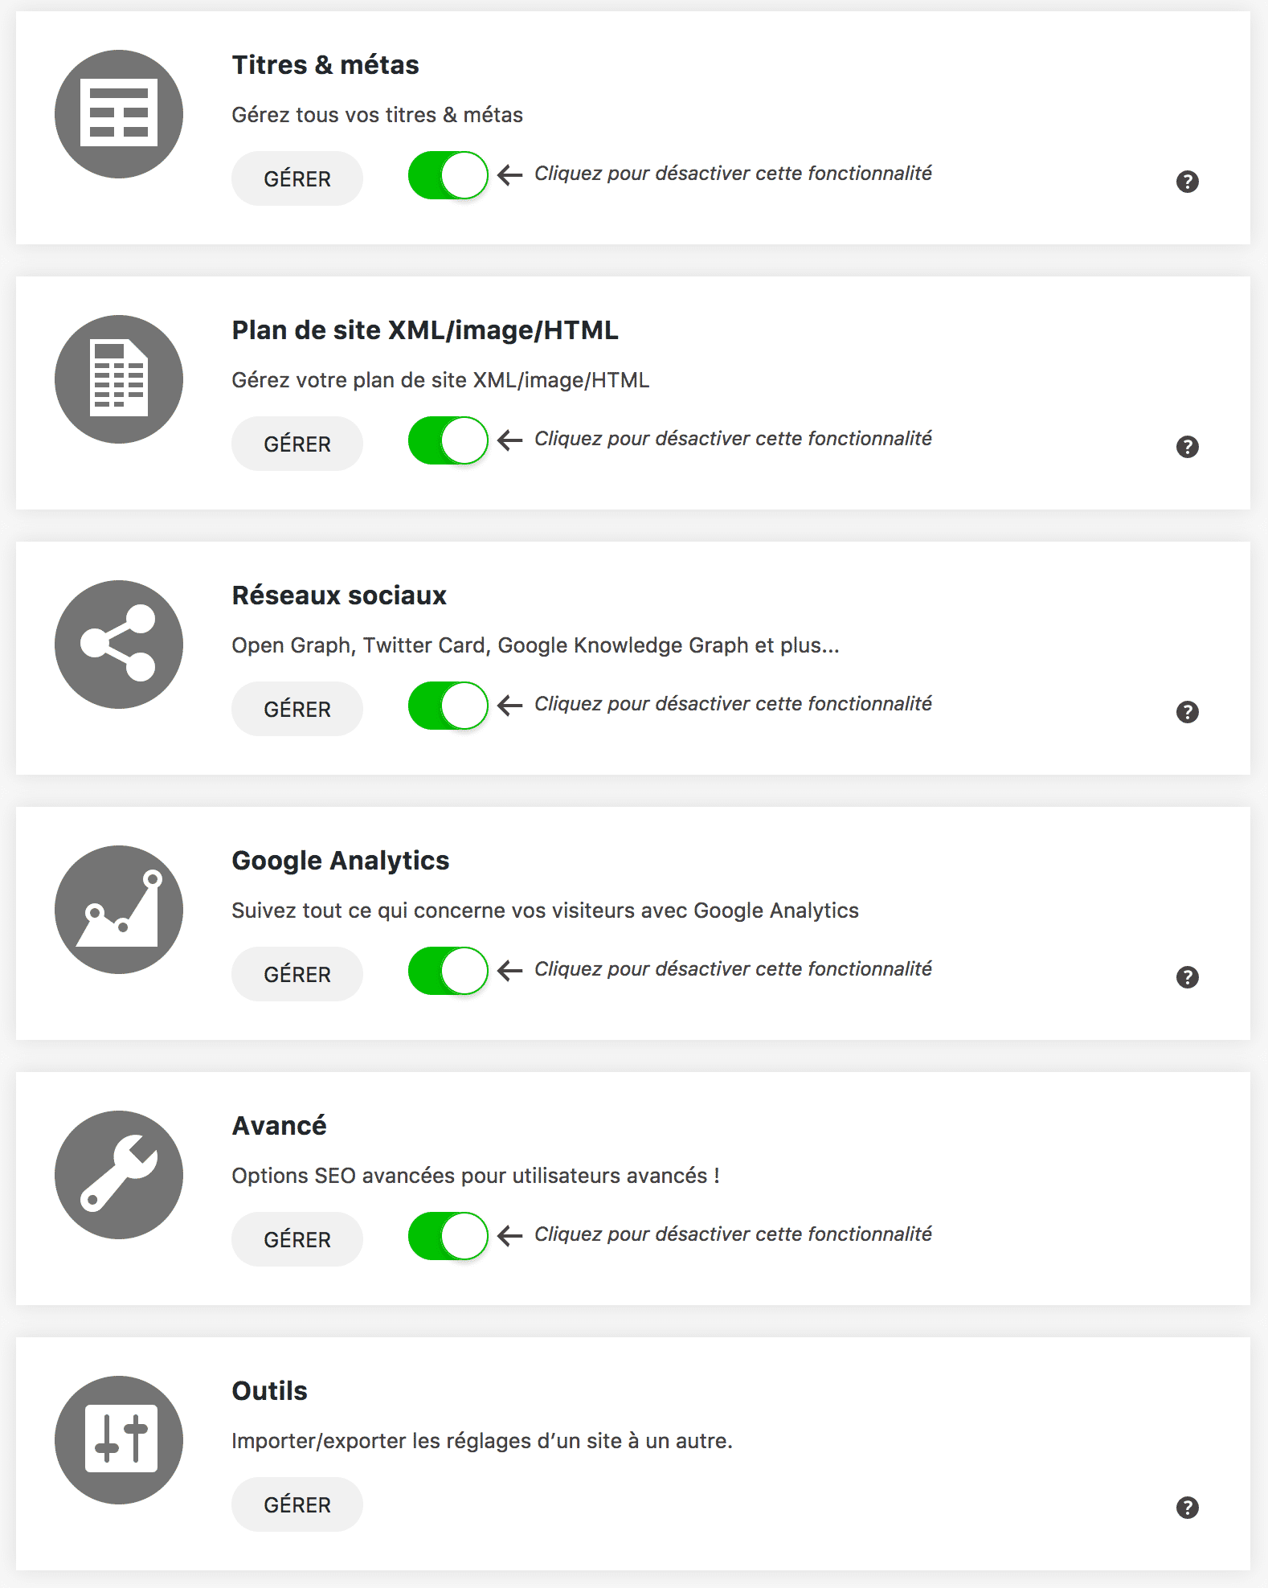Open help for Réseaux sociaux
1268x1588 pixels.
[x=1188, y=712]
